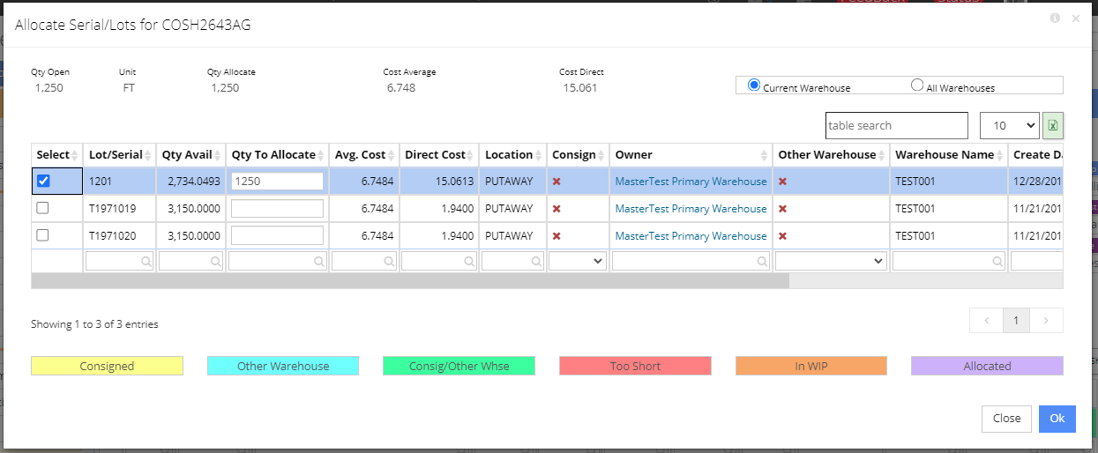1098x453 pixels.
Task: Click Consign red X in lot 1201 row
Action: [556, 182]
